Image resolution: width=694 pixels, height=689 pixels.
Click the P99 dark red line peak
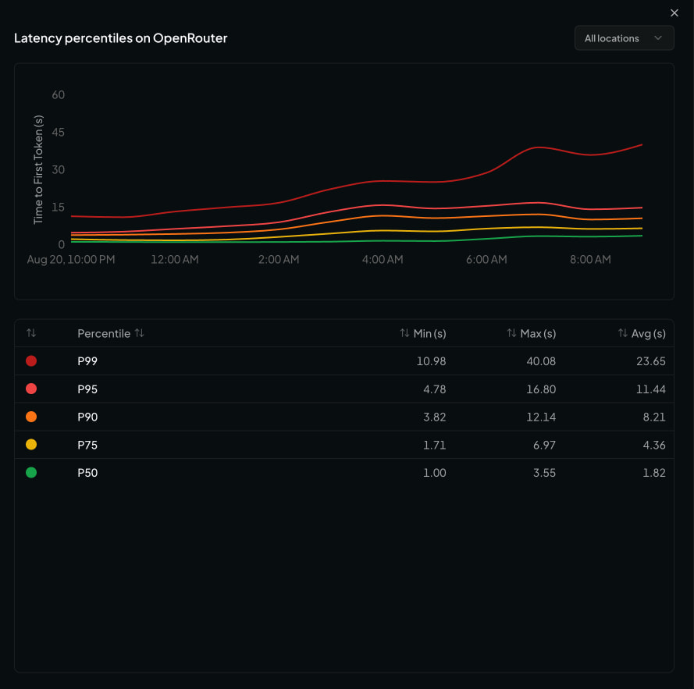coord(642,144)
